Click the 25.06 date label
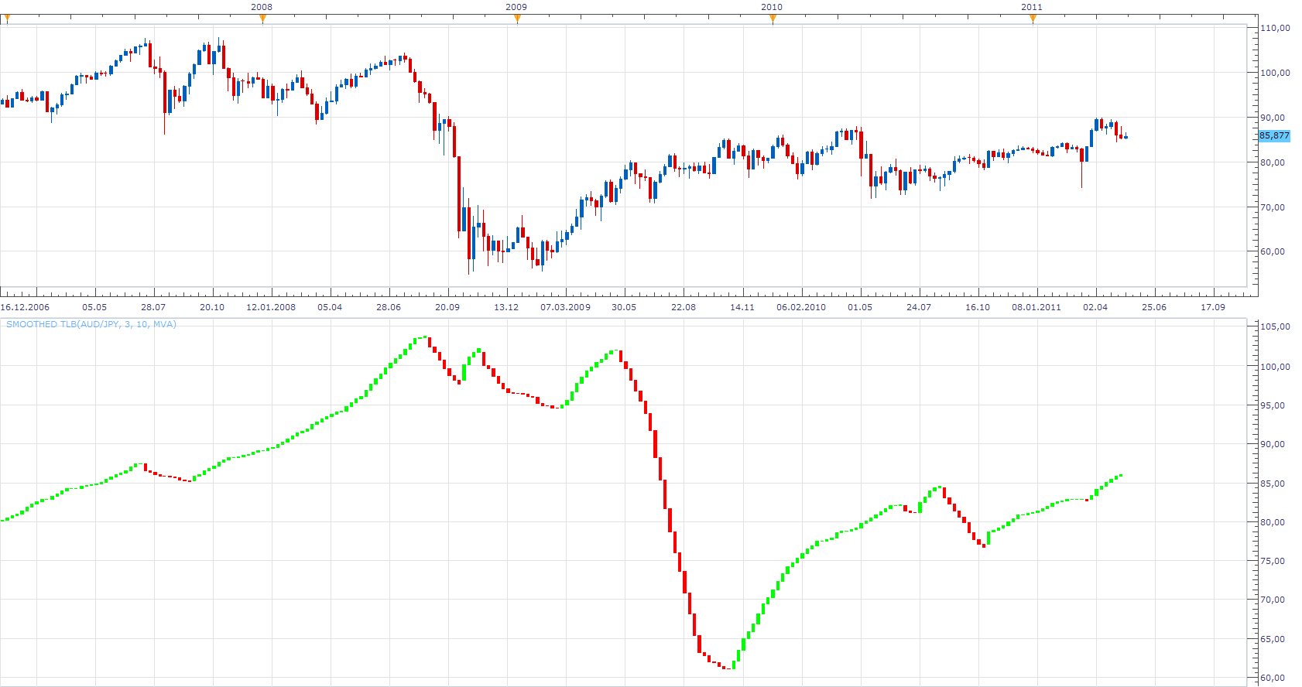1302x687 pixels. coord(1154,307)
